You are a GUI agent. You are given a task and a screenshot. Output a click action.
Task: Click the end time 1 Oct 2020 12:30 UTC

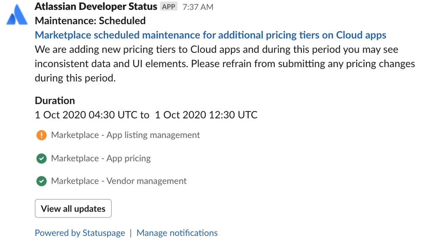(206, 115)
